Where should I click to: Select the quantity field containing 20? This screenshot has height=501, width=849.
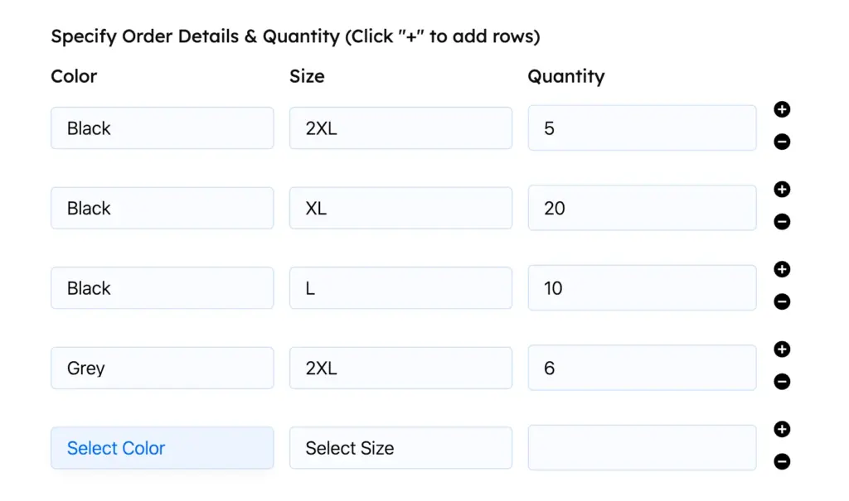(x=642, y=208)
